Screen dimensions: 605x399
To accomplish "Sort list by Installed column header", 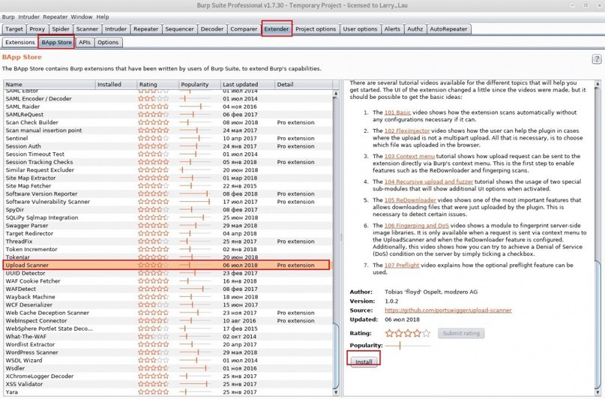I will click(x=116, y=84).
